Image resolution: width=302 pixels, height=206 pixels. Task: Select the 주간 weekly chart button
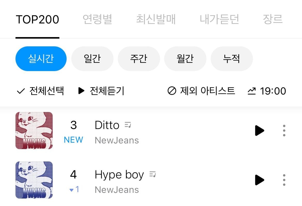click(139, 58)
